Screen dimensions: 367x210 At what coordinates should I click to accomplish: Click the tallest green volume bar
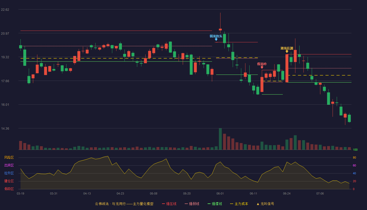(220, 139)
